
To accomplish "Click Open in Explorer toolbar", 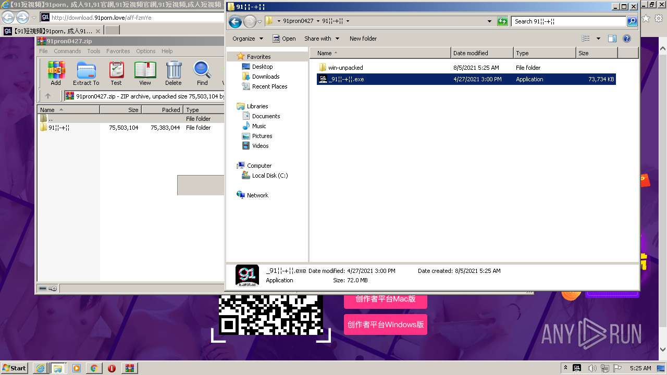I will pos(284,39).
